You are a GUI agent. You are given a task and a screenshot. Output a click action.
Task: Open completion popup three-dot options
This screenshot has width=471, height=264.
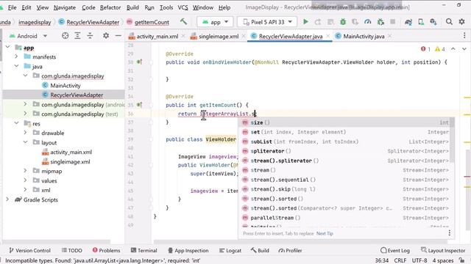(x=450, y=233)
